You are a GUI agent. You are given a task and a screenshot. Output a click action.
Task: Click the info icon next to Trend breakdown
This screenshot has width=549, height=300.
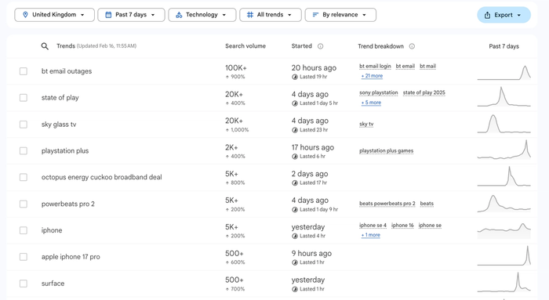tap(412, 46)
